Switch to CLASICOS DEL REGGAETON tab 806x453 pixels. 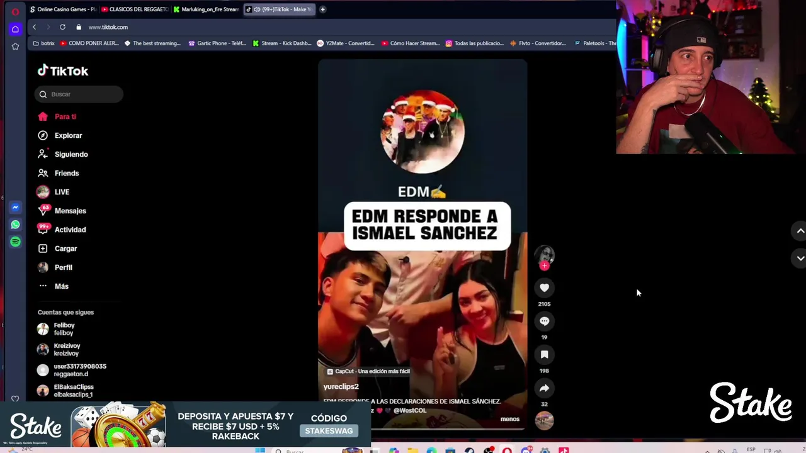[134, 9]
